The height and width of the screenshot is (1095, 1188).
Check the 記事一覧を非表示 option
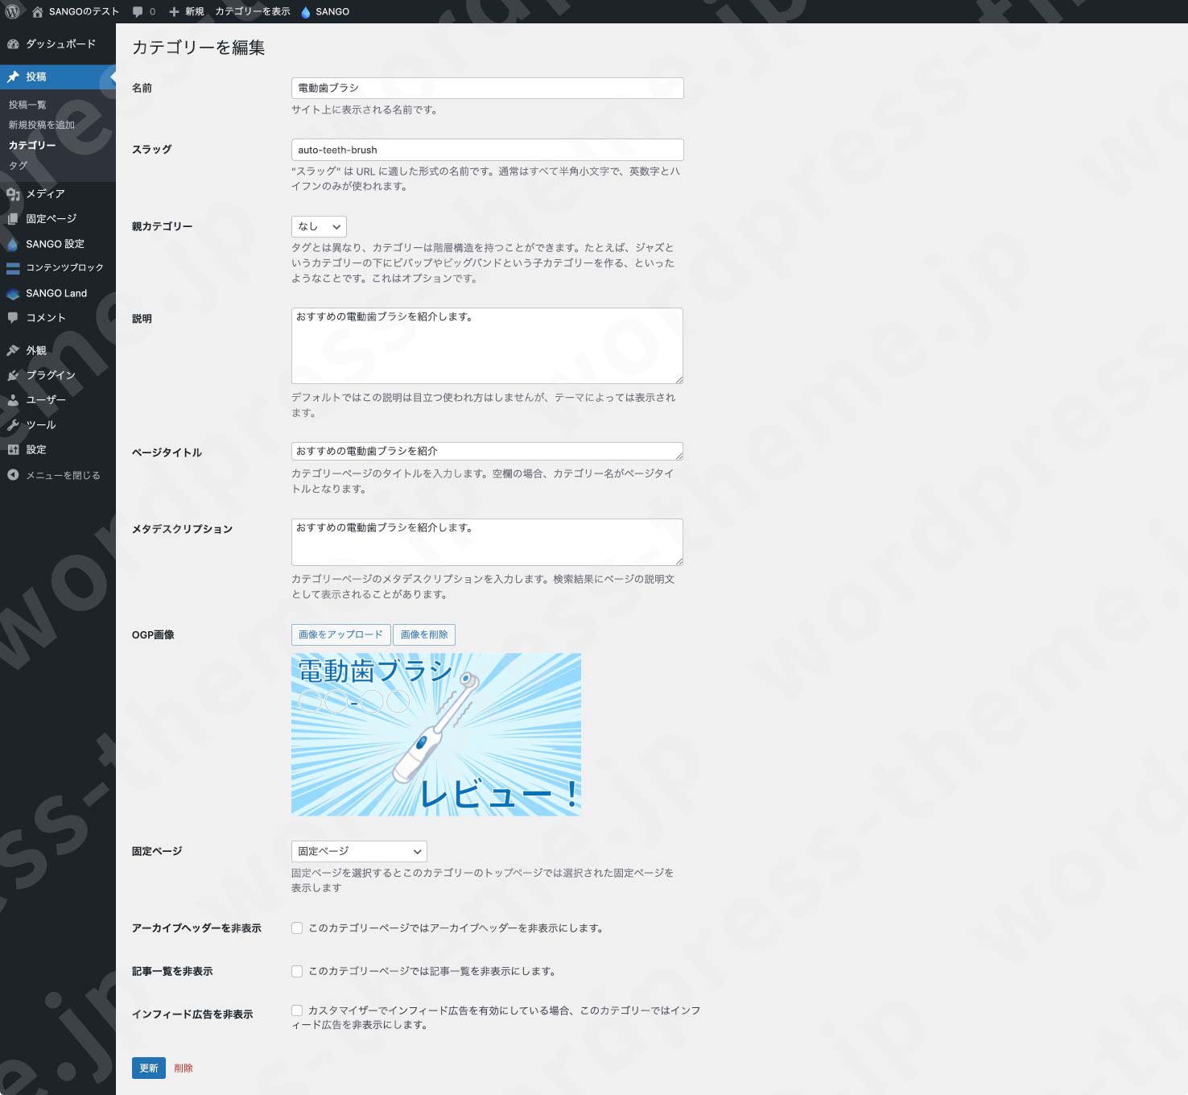tap(297, 971)
